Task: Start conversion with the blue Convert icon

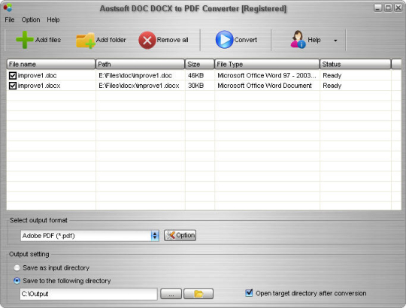Action: [x=224, y=40]
